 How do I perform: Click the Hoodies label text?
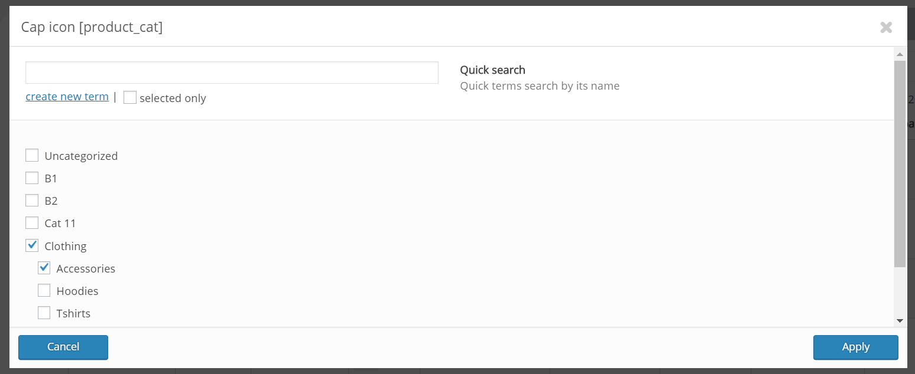coord(77,291)
